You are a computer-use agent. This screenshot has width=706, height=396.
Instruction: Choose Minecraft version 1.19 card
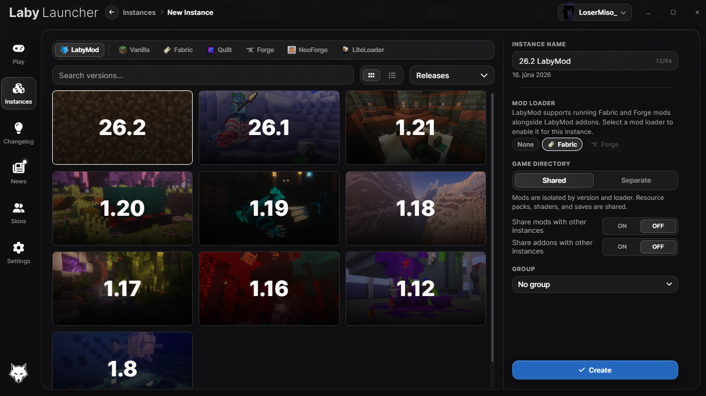(x=269, y=208)
